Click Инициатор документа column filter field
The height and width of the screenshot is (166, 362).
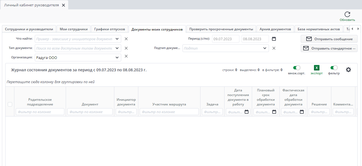126,112
